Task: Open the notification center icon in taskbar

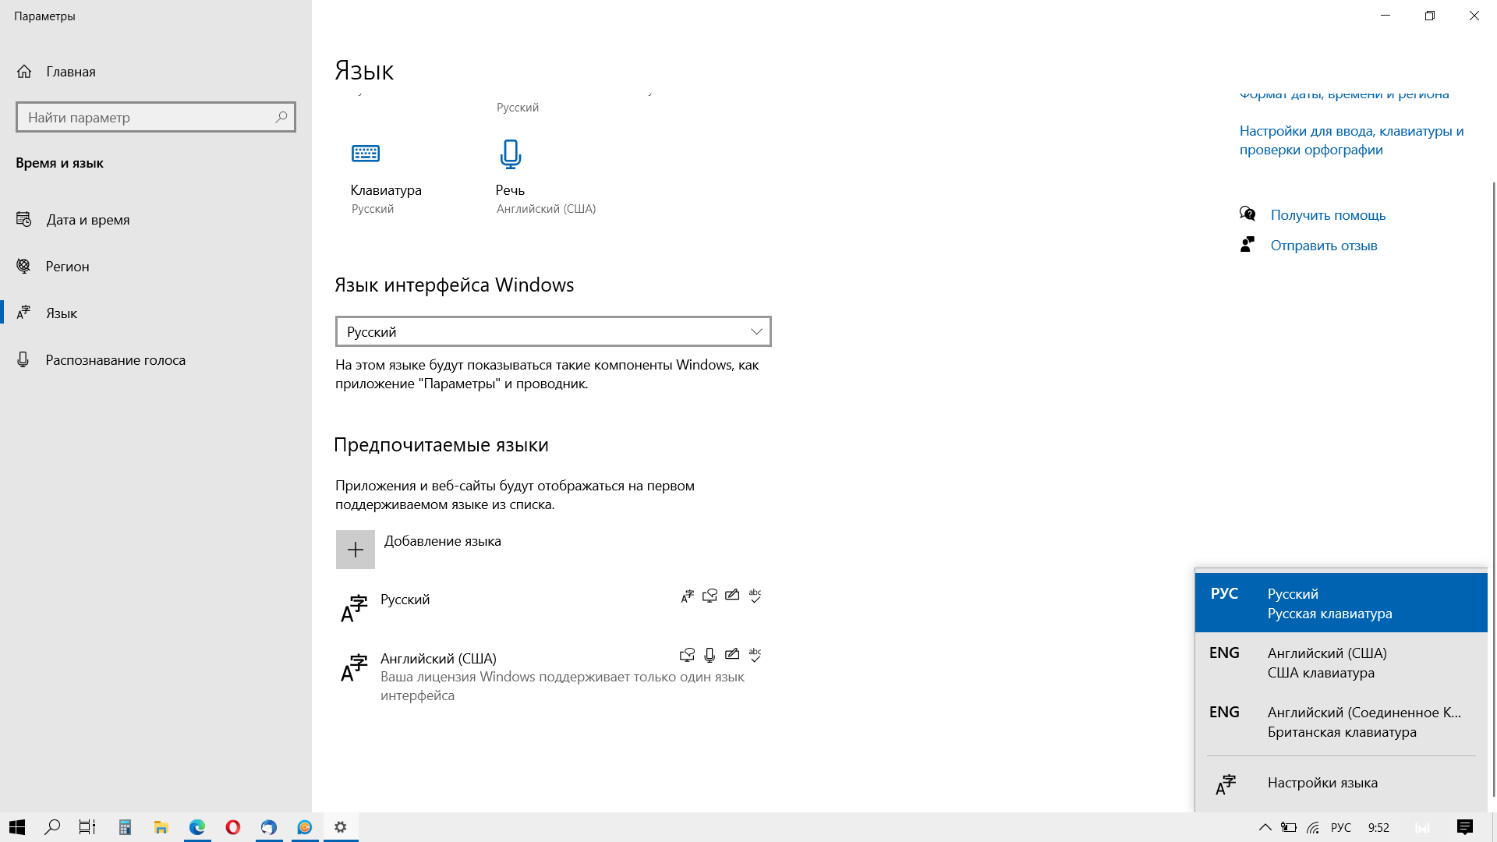Action: (x=1464, y=827)
